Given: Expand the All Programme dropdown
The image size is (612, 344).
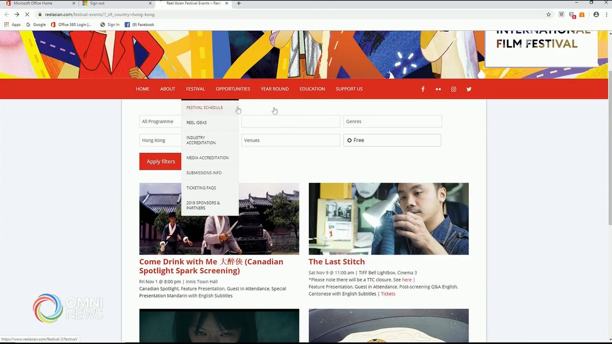Looking at the screenshot, I should tap(160, 121).
